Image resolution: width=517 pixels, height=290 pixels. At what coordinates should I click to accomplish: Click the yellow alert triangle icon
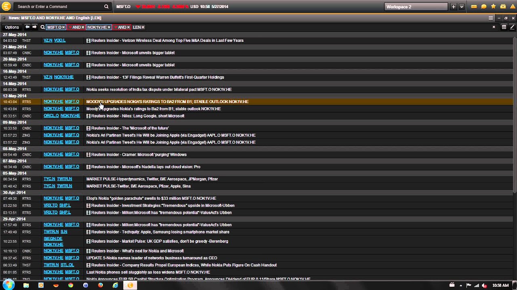pos(513,6)
